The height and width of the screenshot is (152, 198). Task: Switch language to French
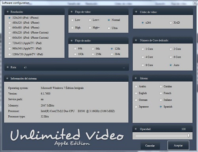161,93
